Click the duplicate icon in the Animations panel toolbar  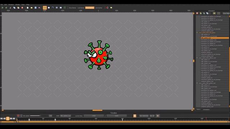[x=207, y=13]
